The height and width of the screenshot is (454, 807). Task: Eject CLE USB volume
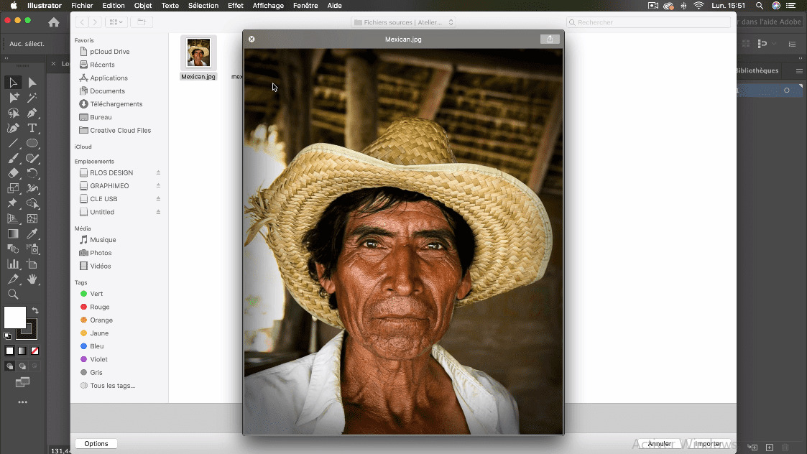(x=158, y=199)
